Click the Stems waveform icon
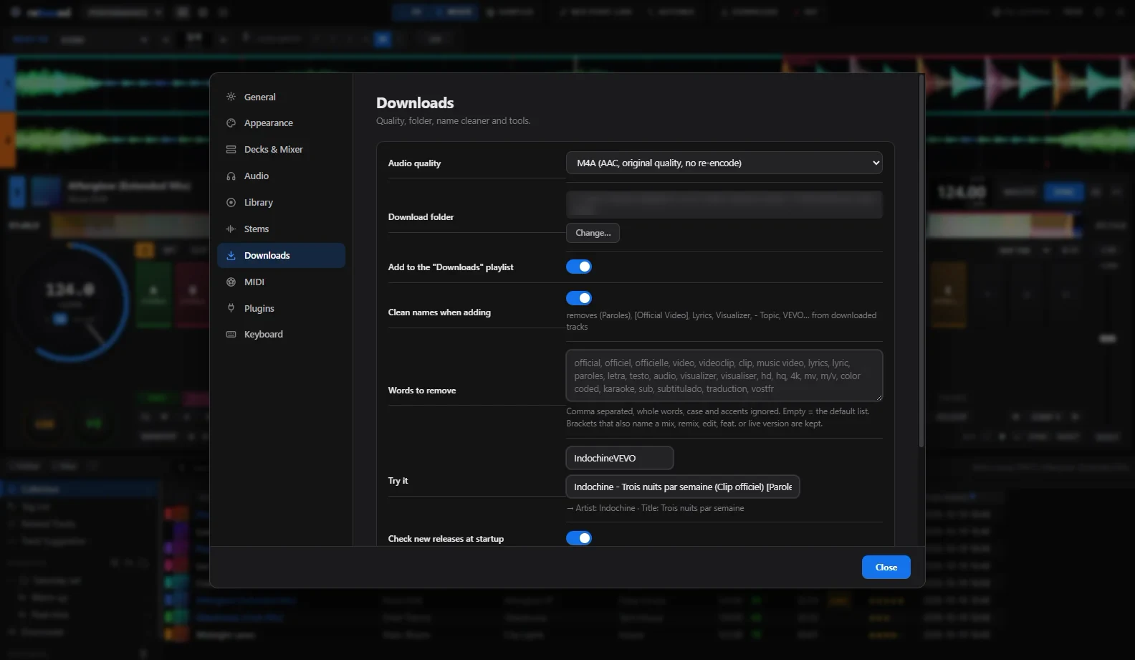This screenshot has height=660, width=1135. [231, 229]
